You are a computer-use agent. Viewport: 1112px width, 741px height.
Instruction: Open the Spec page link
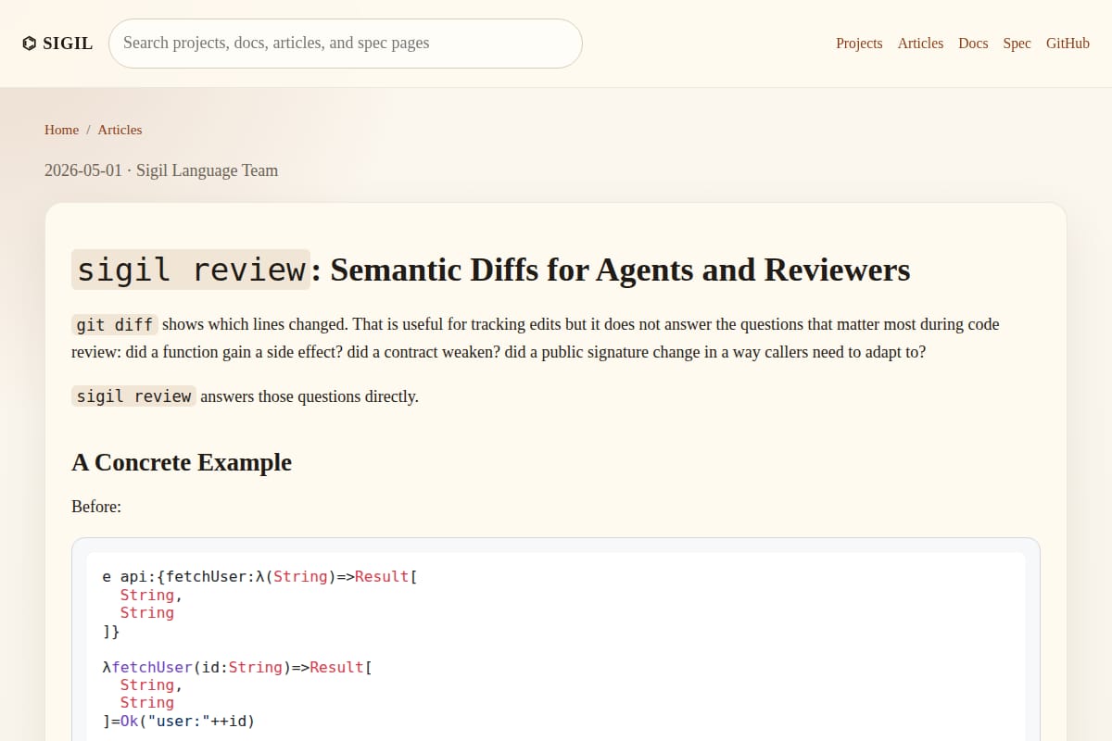[1017, 44]
